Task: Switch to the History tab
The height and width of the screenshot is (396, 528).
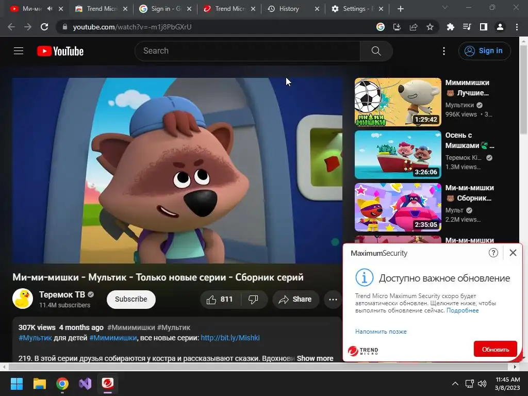Action: [293, 9]
